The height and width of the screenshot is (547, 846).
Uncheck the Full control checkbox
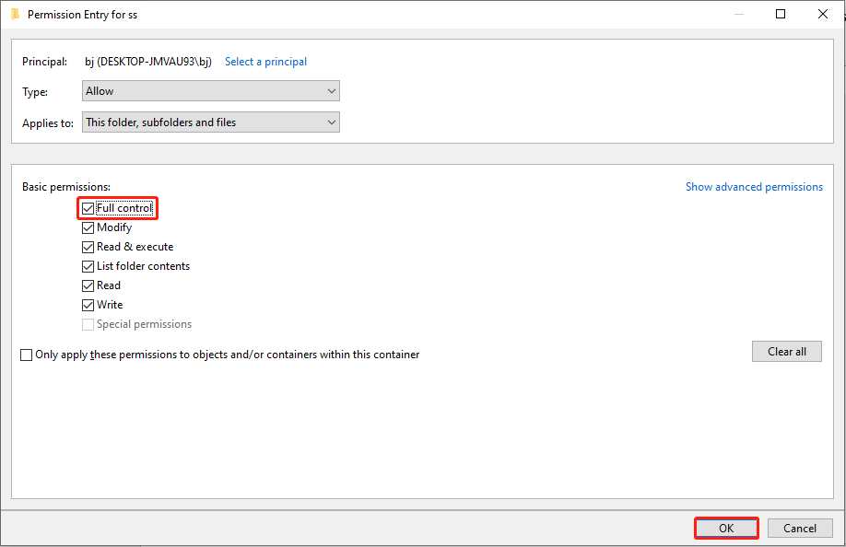click(x=88, y=208)
